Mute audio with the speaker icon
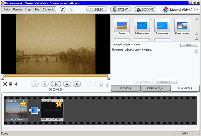Screen dimensions: 201x136 point(16,84)
